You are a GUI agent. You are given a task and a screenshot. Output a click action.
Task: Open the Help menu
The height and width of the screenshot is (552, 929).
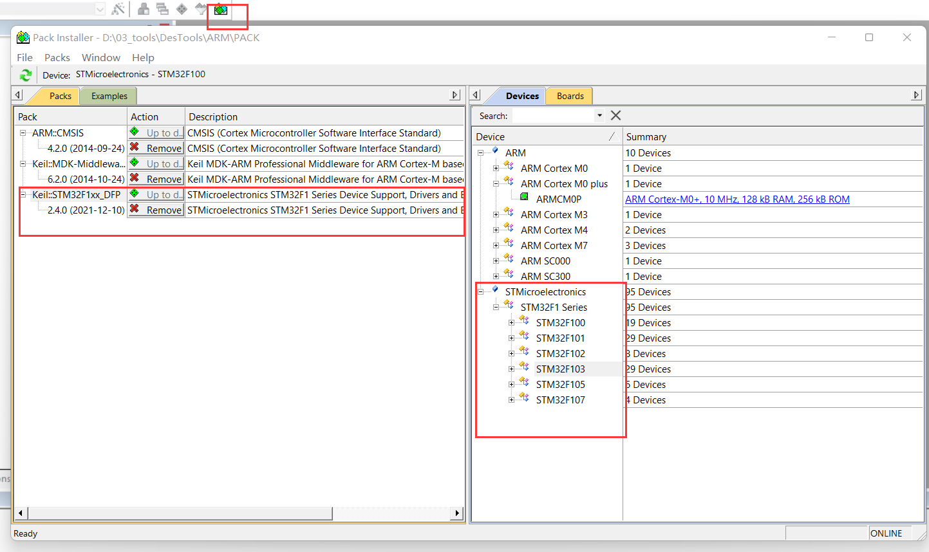coord(143,57)
